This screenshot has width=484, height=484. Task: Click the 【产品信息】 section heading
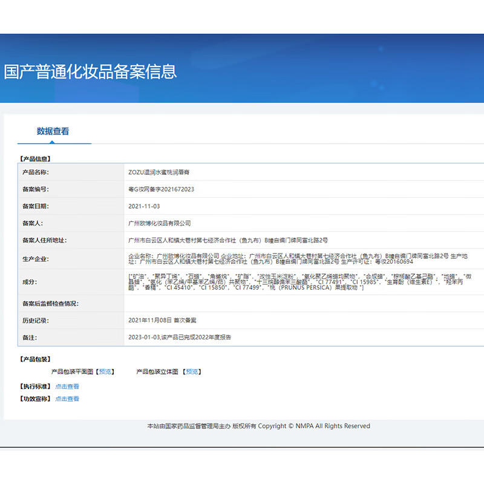36,158
